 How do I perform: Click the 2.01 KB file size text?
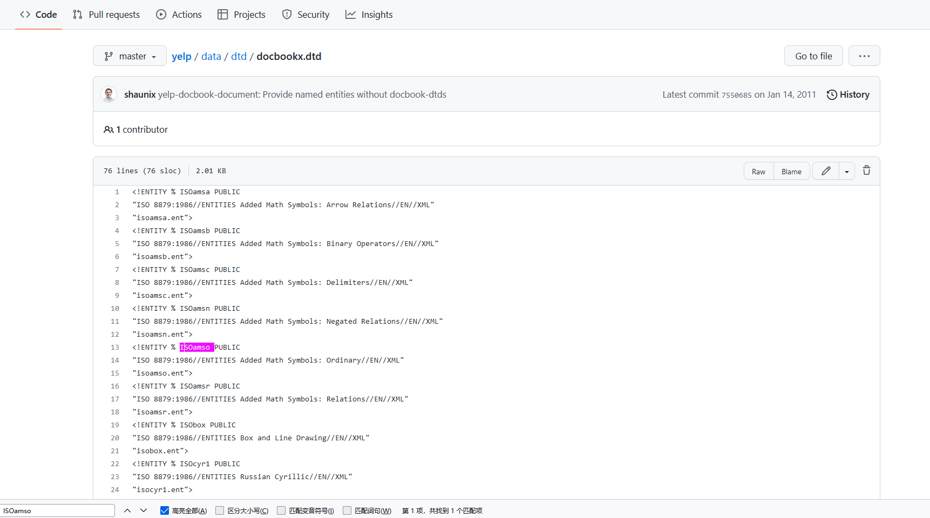pyautogui.click(x=211, y=171)
